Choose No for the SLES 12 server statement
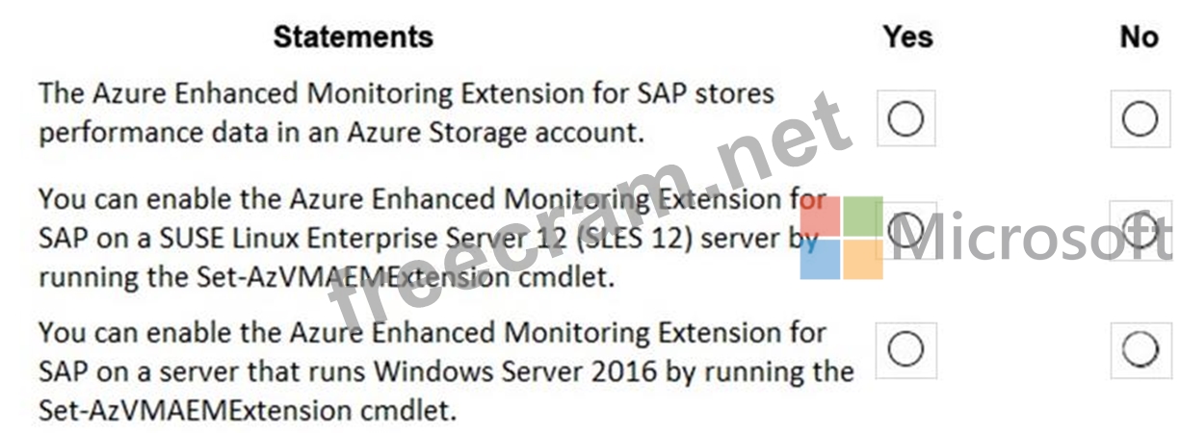This screenshot has height=433, width=1180. [x=1141, y=229]
